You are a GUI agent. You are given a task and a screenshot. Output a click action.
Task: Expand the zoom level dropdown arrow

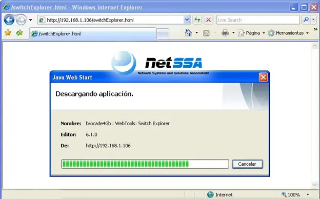click(x=308, y=194)
